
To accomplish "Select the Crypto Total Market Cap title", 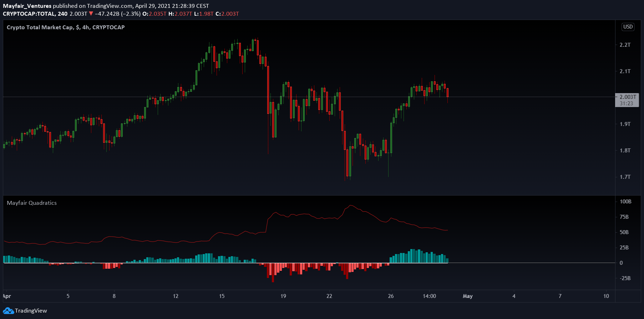I will click(66, 27).
